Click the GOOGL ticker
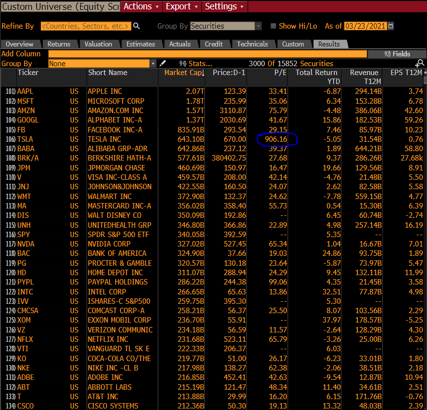The image size is (427, 410). [28, 120]
